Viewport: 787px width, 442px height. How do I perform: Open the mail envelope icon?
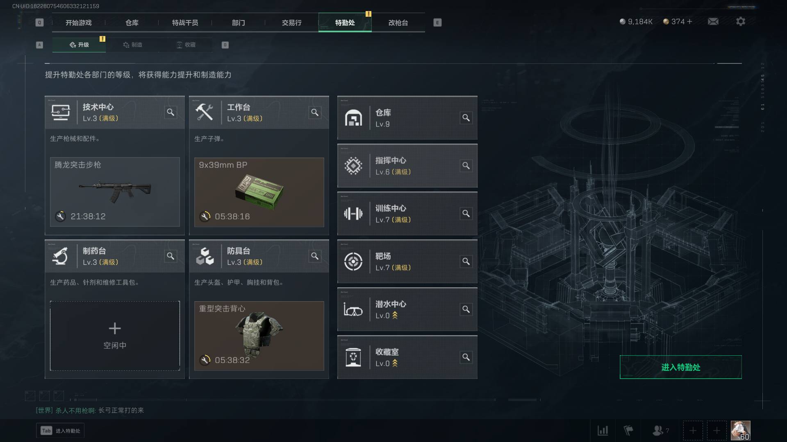click(713, 21)
